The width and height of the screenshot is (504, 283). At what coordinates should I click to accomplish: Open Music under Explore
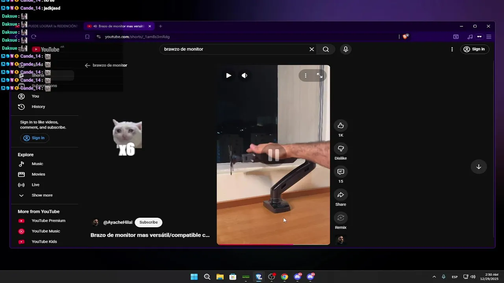click(x=37, y=164)
